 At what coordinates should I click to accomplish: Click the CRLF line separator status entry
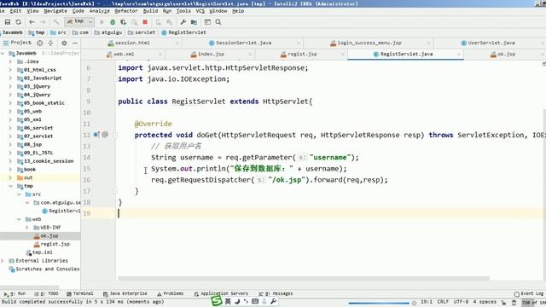click(x=443, y=302)
